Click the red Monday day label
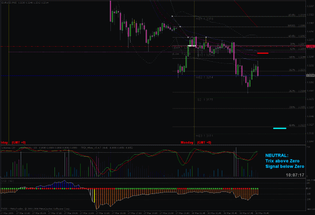Image resolution: width=315 pixels, height=215 pixels. tap(187, 143)
